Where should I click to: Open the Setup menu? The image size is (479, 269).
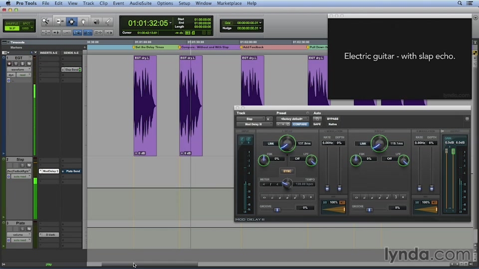point(184,3)
